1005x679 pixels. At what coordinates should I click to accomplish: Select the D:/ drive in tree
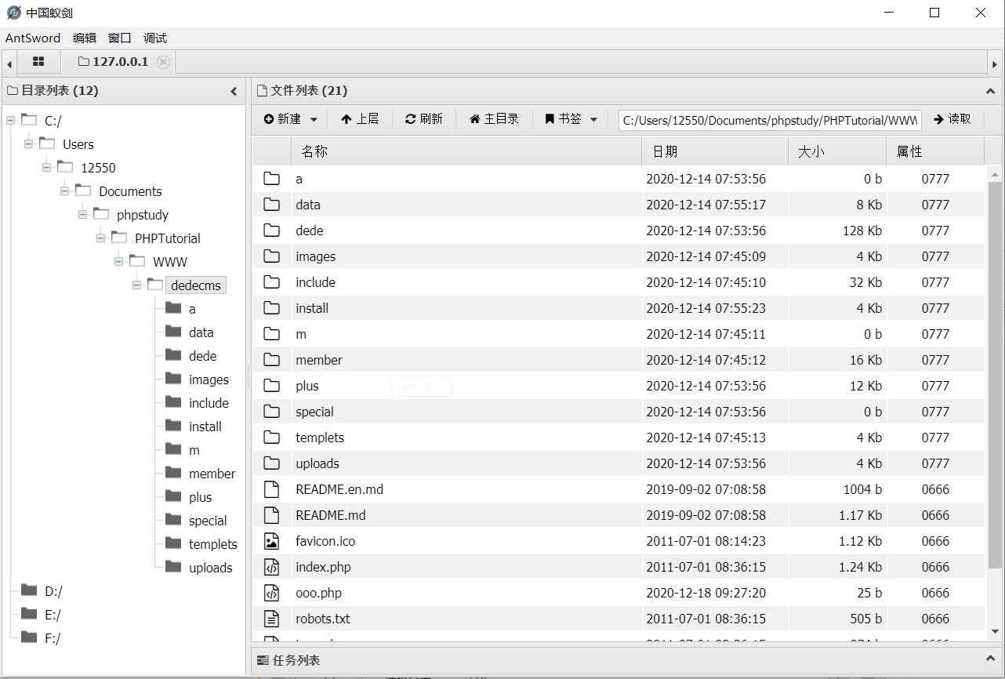click(53, 591)
